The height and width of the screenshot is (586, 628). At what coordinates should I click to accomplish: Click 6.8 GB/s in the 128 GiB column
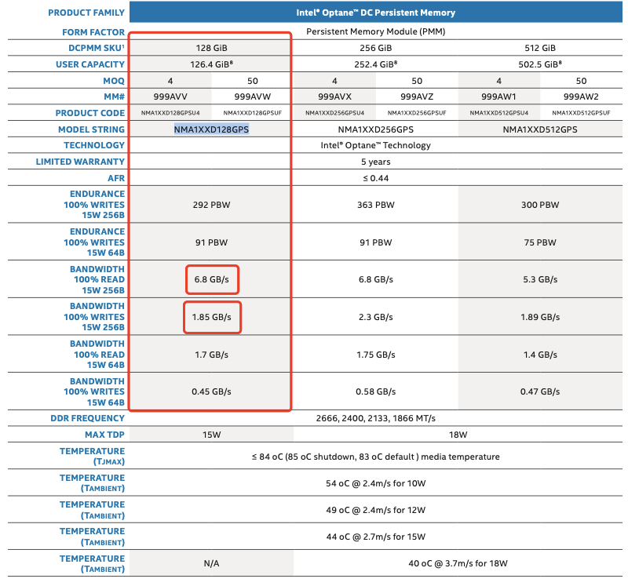(211, 279)
